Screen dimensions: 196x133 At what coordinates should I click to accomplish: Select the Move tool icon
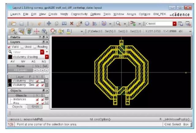[49, 23]
